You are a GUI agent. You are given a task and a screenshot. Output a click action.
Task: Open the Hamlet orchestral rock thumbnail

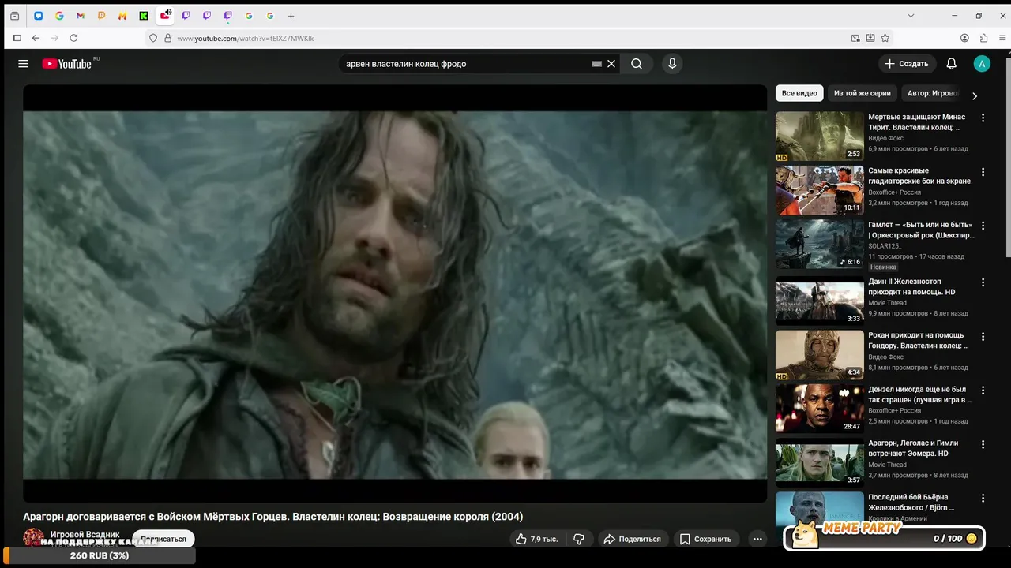[x=820, y=245]
